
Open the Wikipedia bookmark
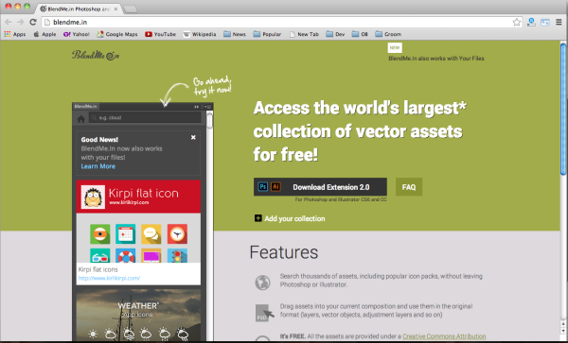200,34
